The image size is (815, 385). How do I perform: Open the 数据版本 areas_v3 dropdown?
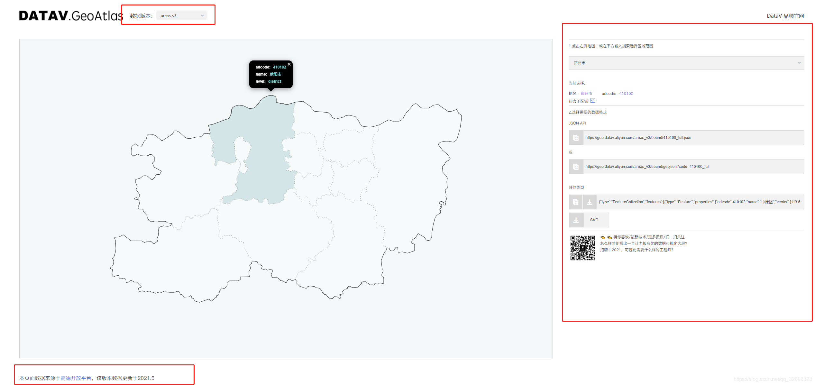(x=181, y=15)
